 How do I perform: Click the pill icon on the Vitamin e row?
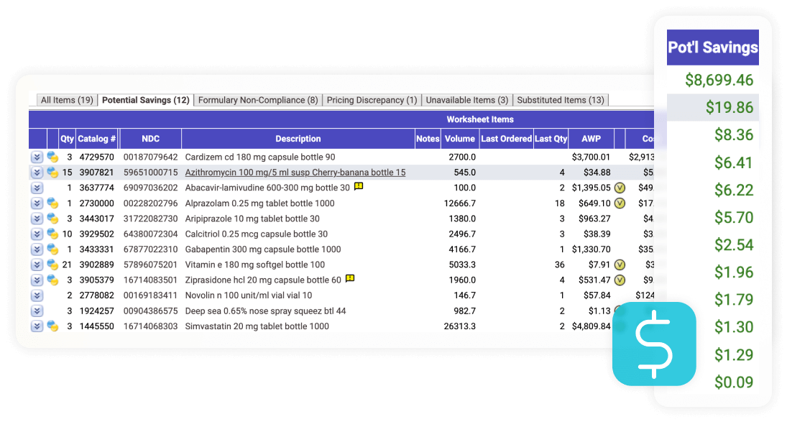point(52,265)
